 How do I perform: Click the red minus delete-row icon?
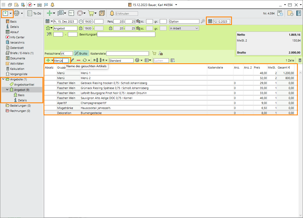click(x=78, y=60)
